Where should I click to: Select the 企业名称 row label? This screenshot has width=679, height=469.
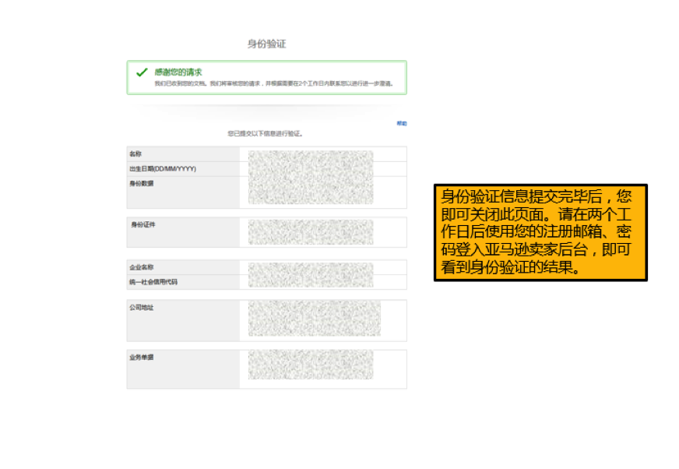[x=142, y=267]
